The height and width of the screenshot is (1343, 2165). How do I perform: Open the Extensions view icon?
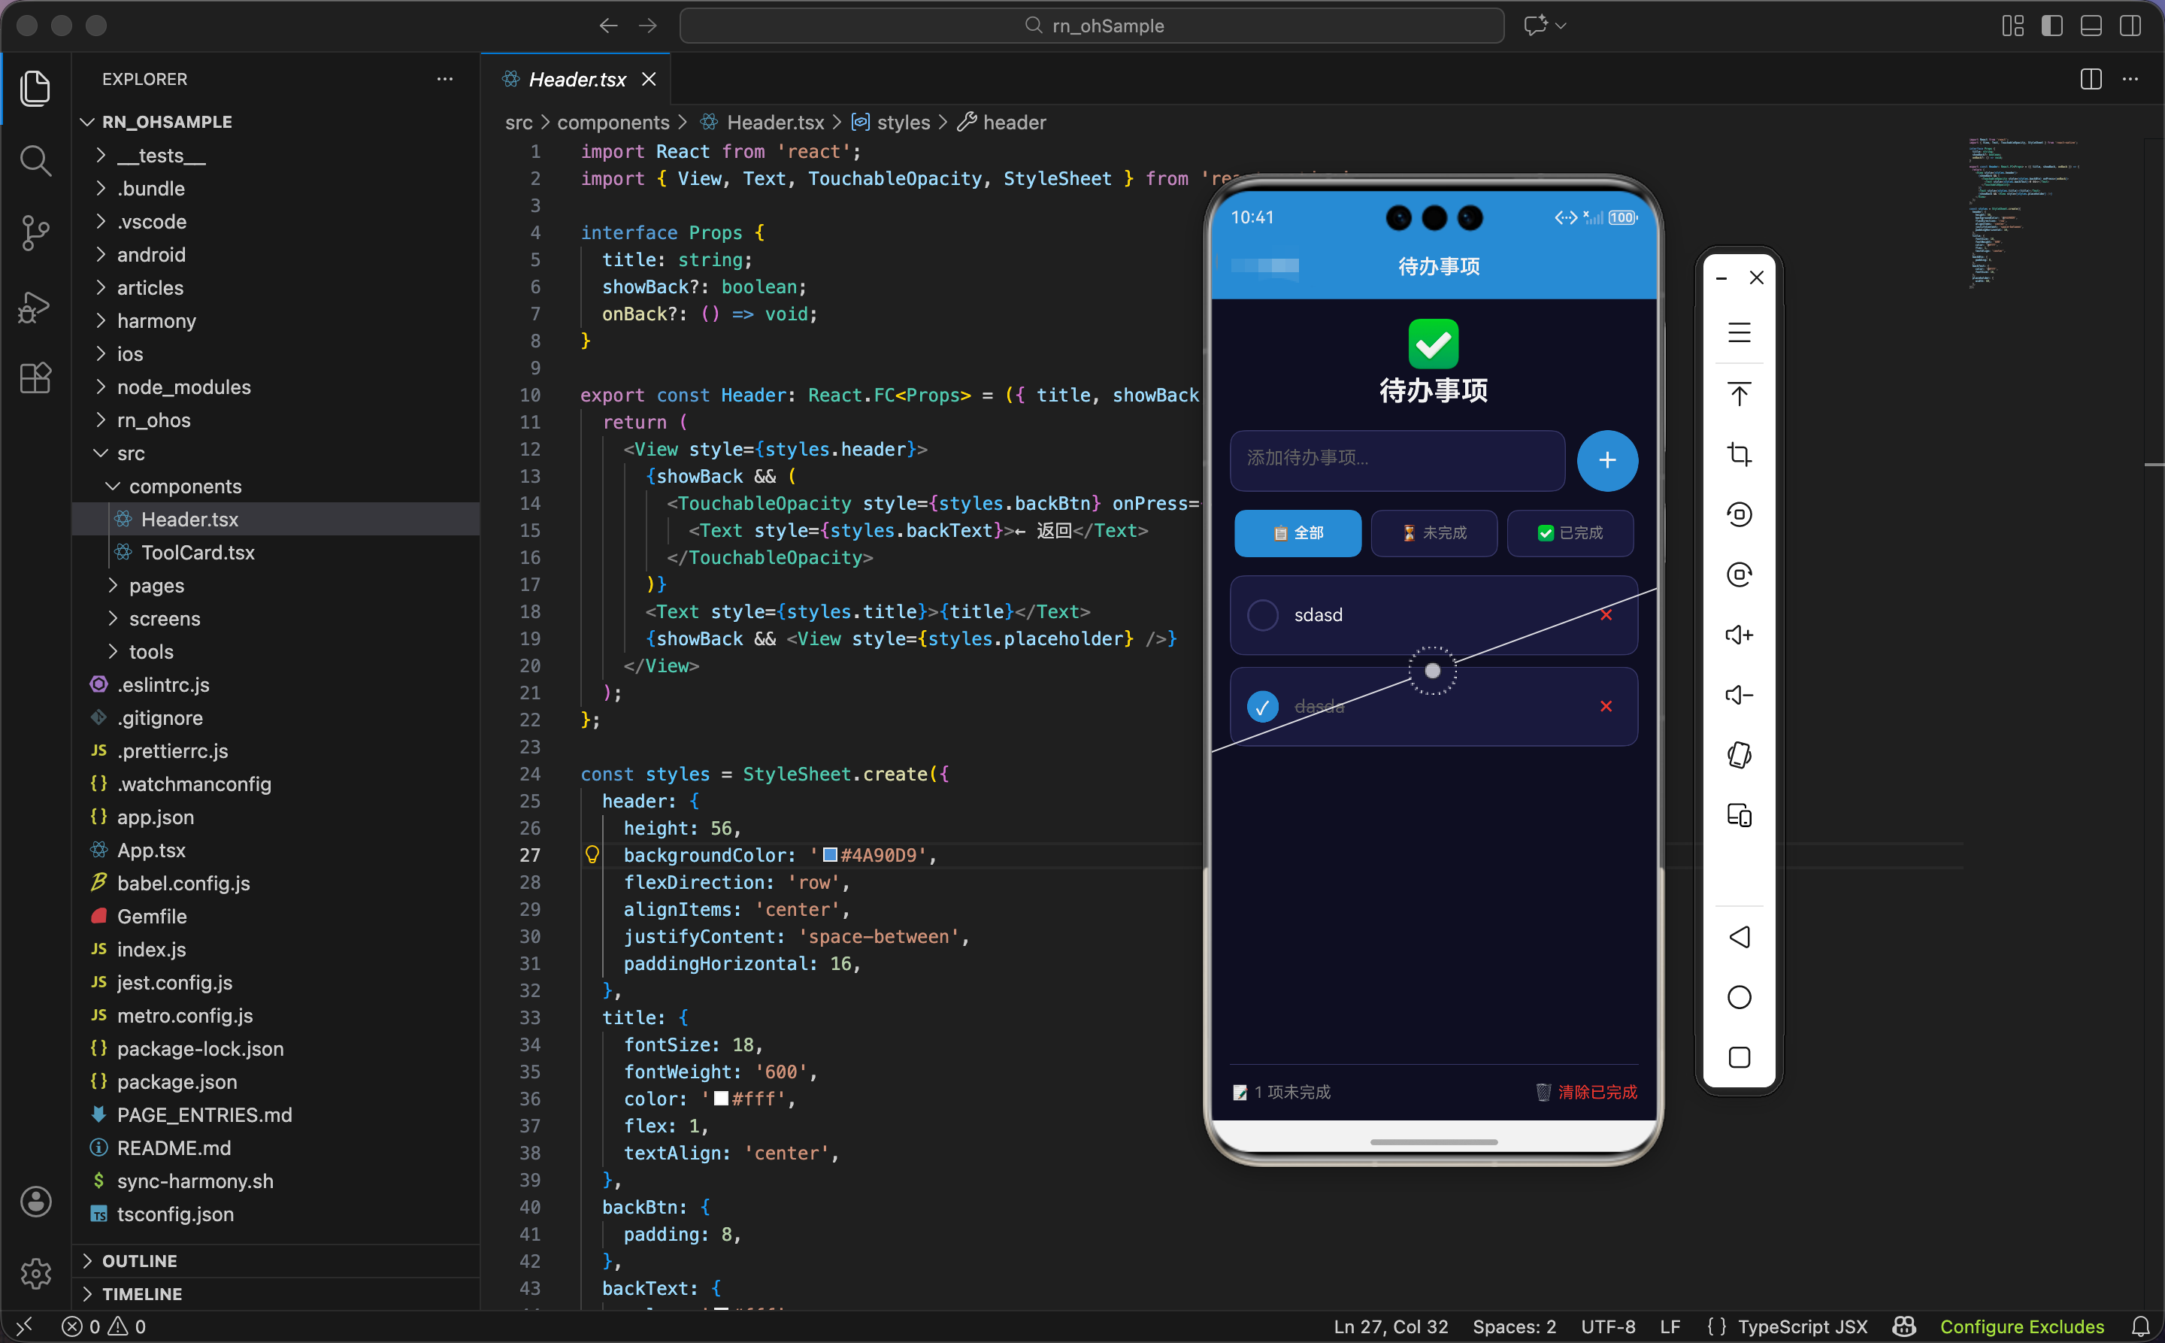(x=35, y=378)
